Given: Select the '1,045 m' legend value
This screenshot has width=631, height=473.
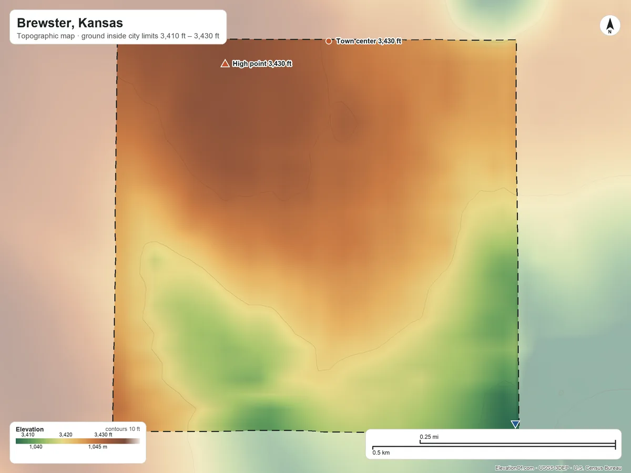Looking at the screenshot, I should 97,447.
